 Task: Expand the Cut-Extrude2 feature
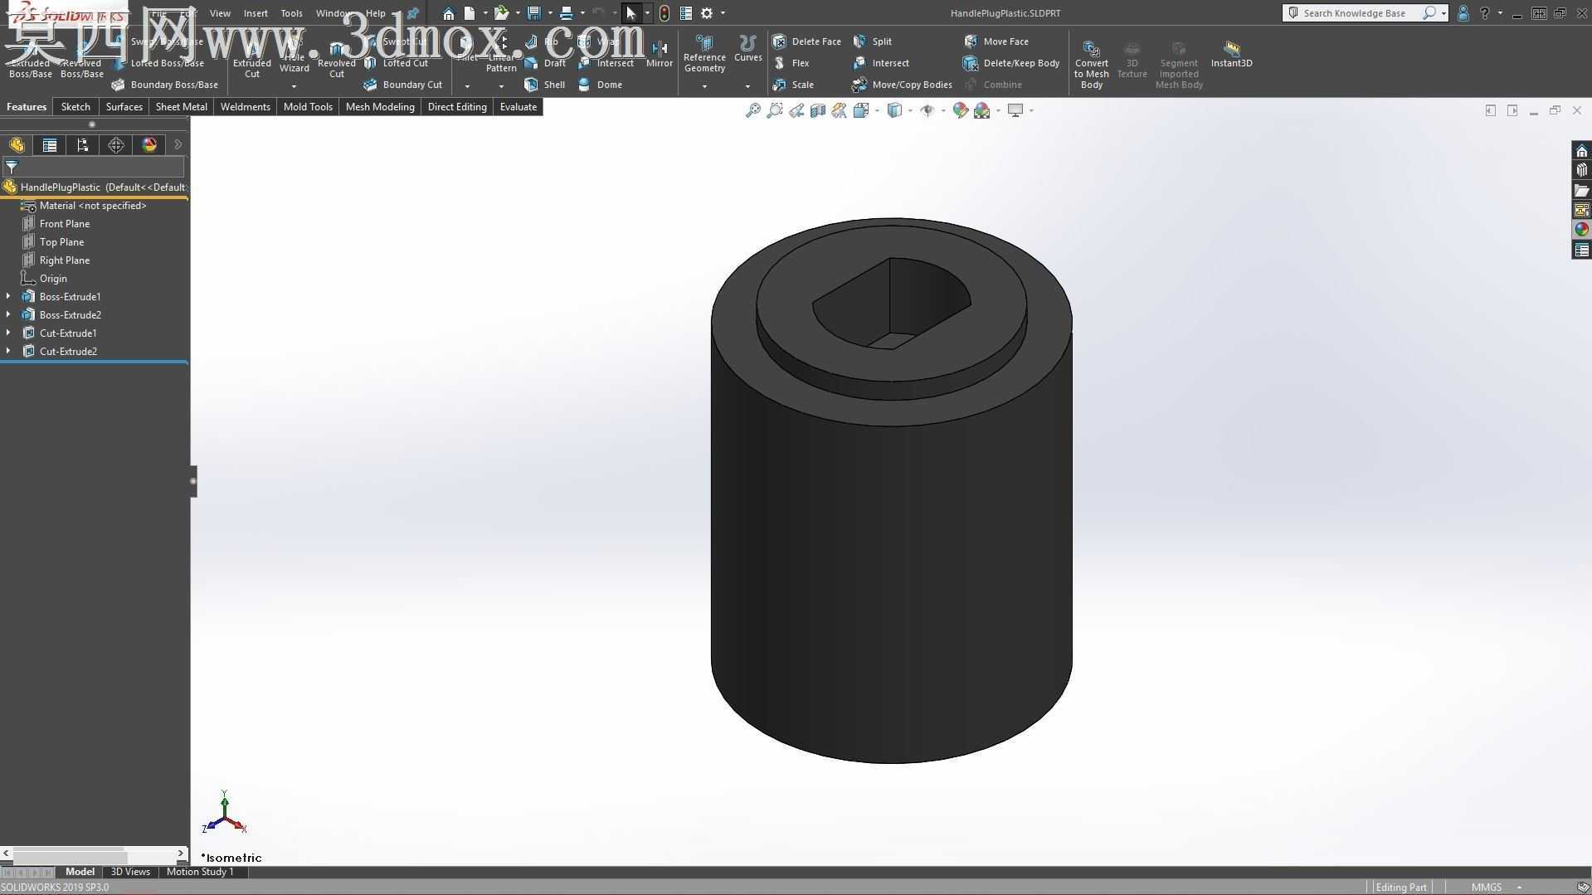[x=8, y=351]
